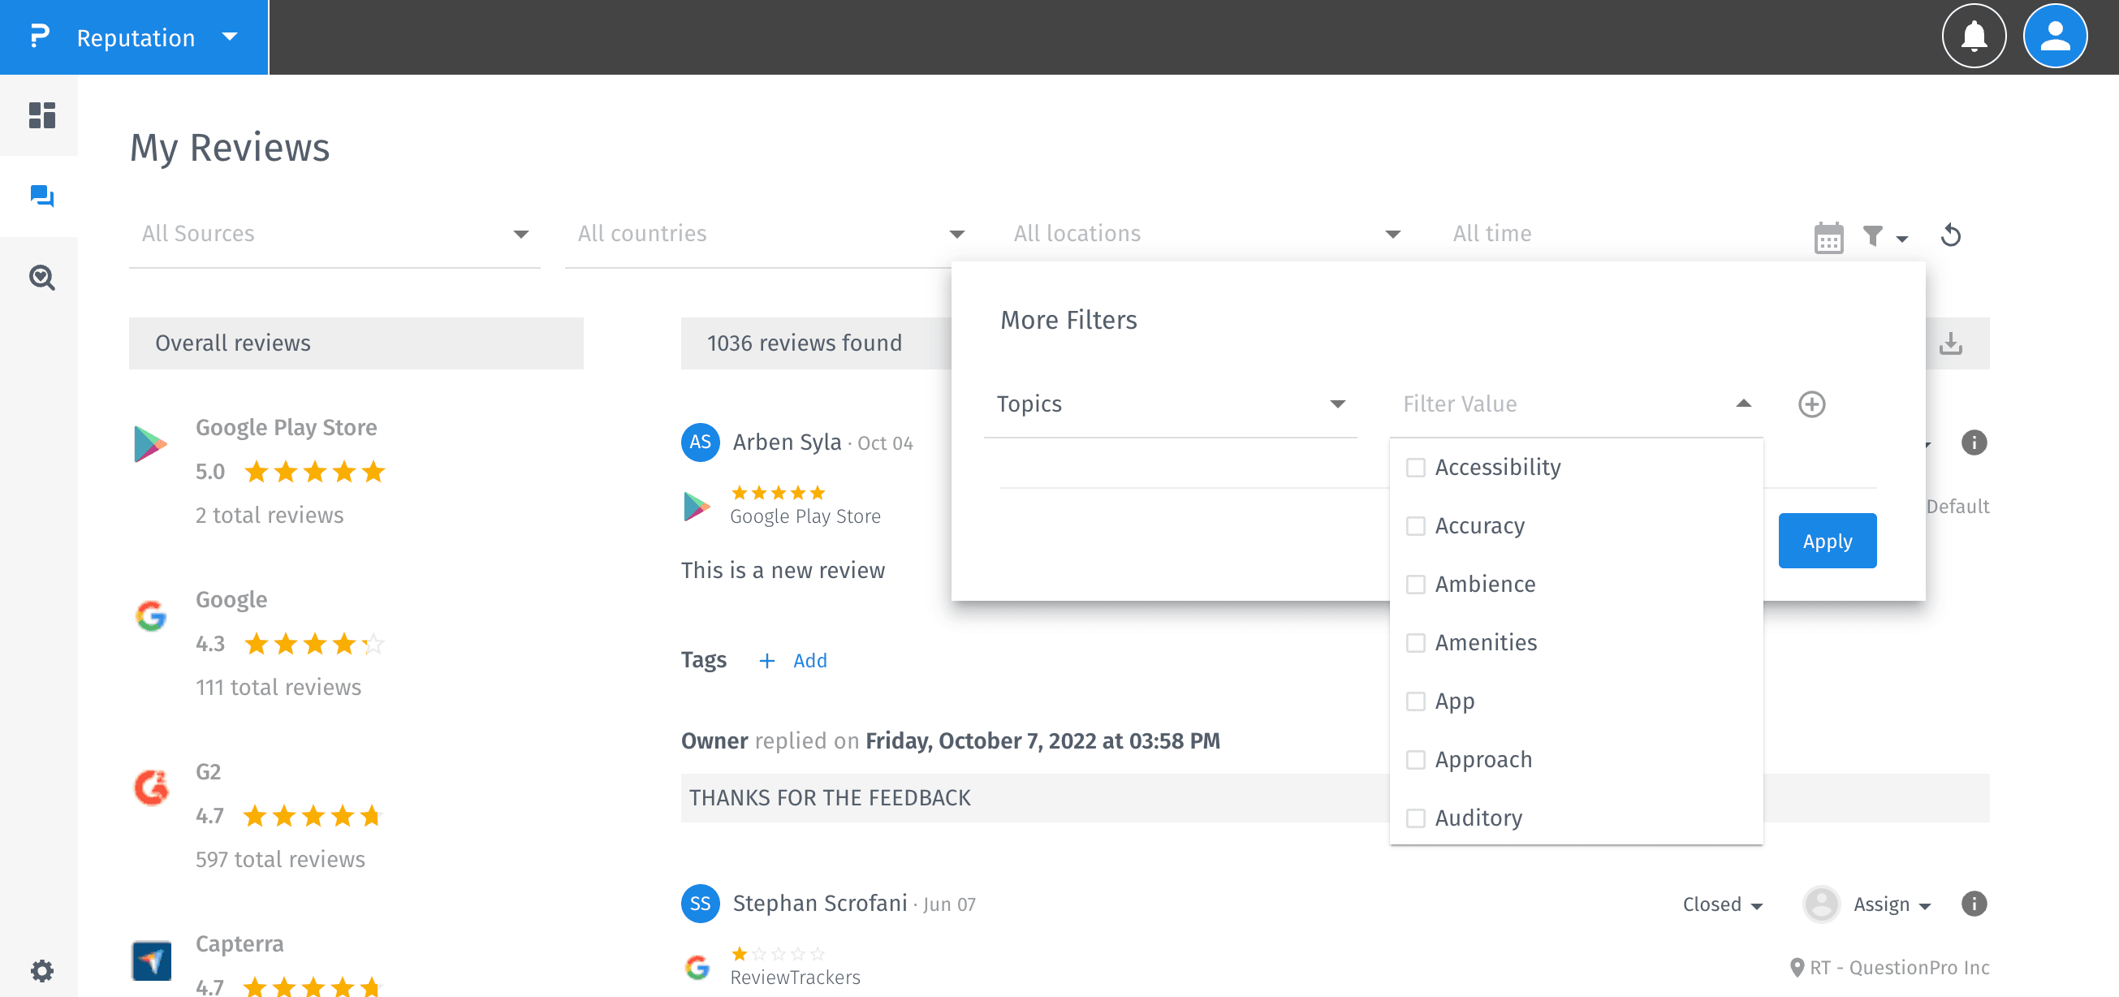Open the settings gear in sidebar

click(41, 971)
